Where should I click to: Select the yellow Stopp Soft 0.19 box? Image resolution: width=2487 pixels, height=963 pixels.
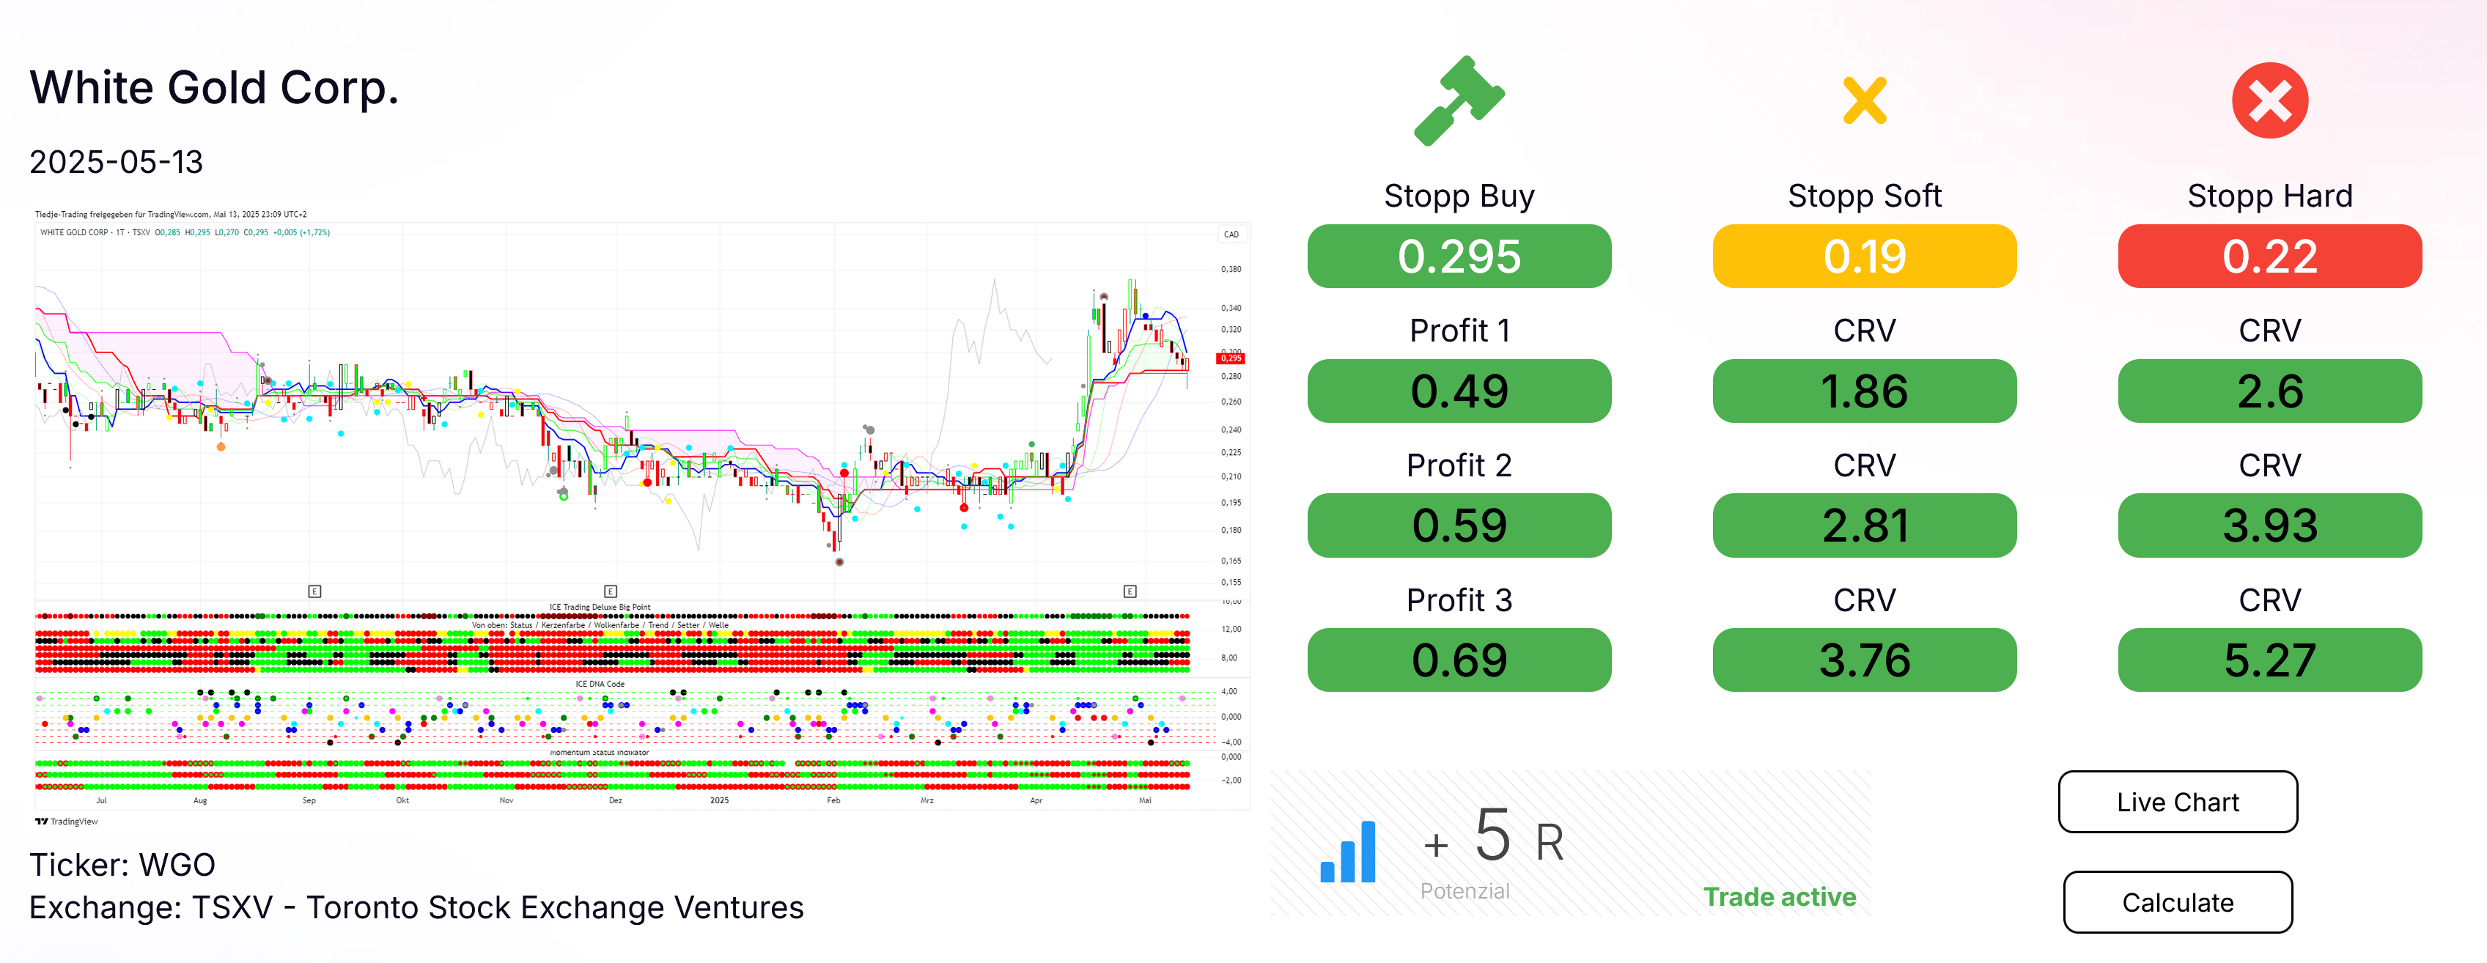(x=1864, y=257)
